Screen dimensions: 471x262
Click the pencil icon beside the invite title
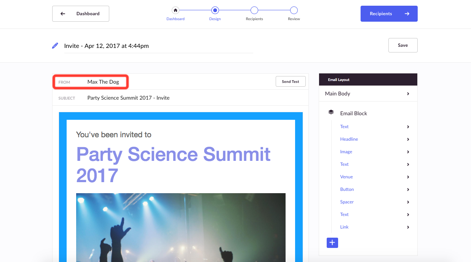55,46
